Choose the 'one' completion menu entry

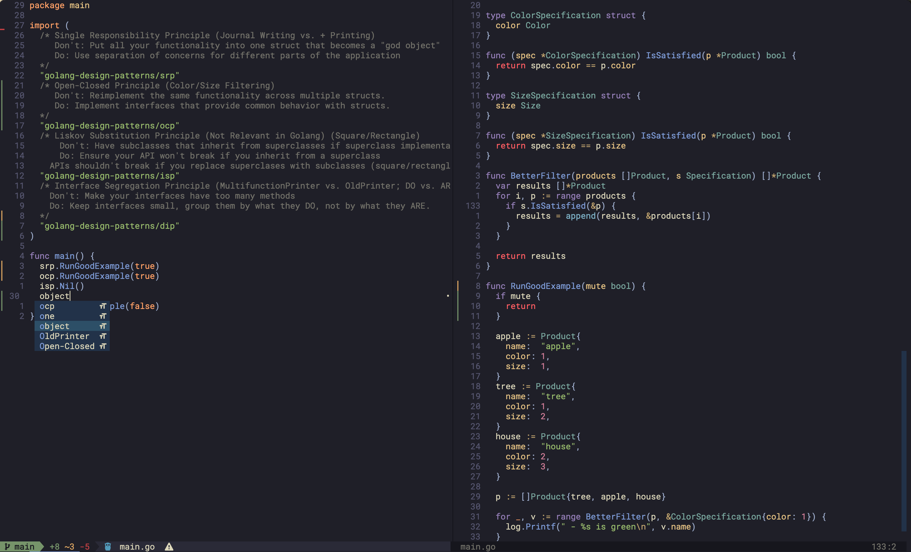[47, 316]
